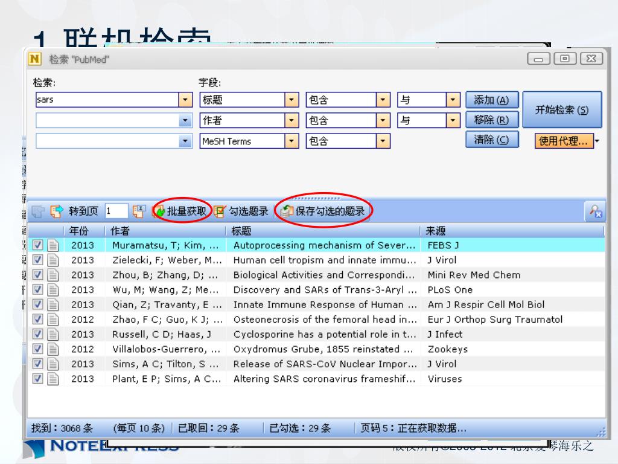This screenshot has width=618, height=464.
Task: Sort results by 来源 column header
Action: 512,231
